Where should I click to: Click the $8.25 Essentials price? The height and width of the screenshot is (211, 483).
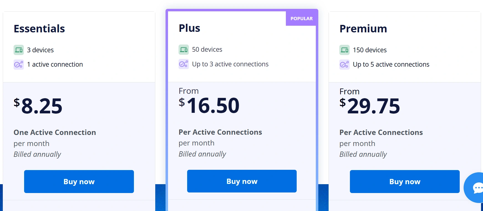(38, 106)
